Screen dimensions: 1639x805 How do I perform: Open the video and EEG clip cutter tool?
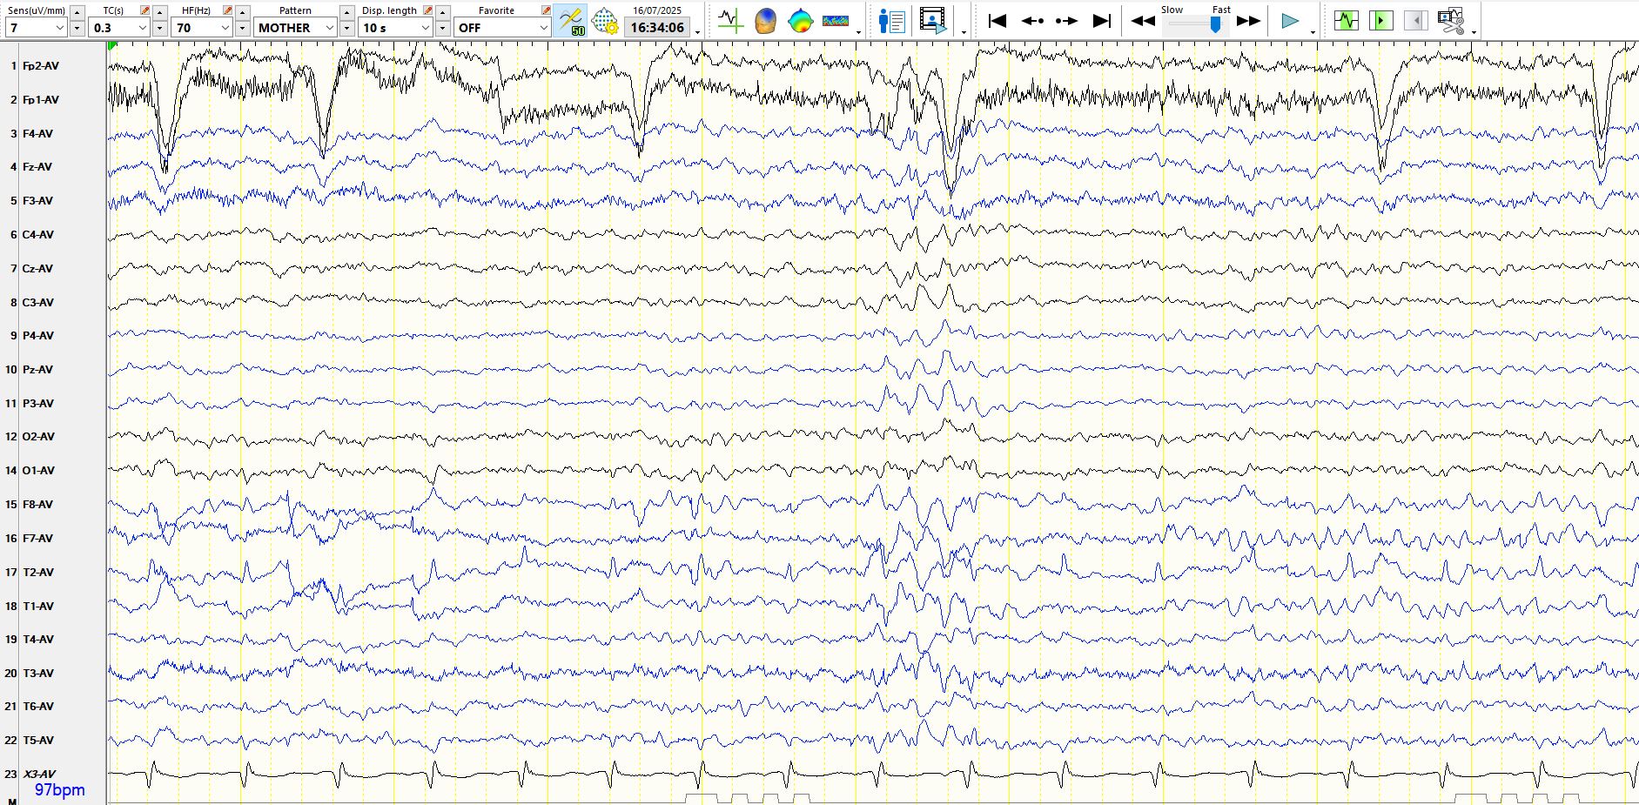point(1451,21)
